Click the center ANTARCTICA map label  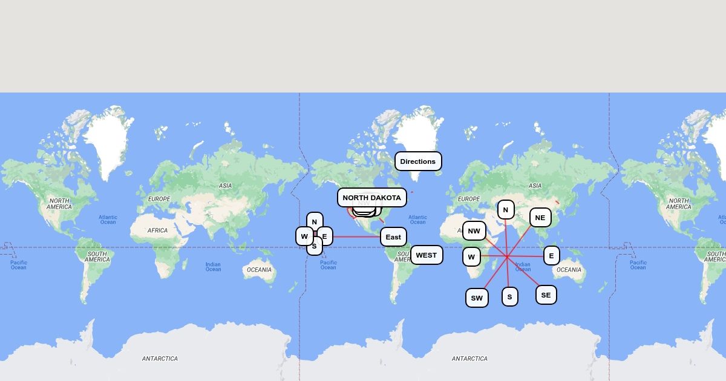tap(469, 359)
